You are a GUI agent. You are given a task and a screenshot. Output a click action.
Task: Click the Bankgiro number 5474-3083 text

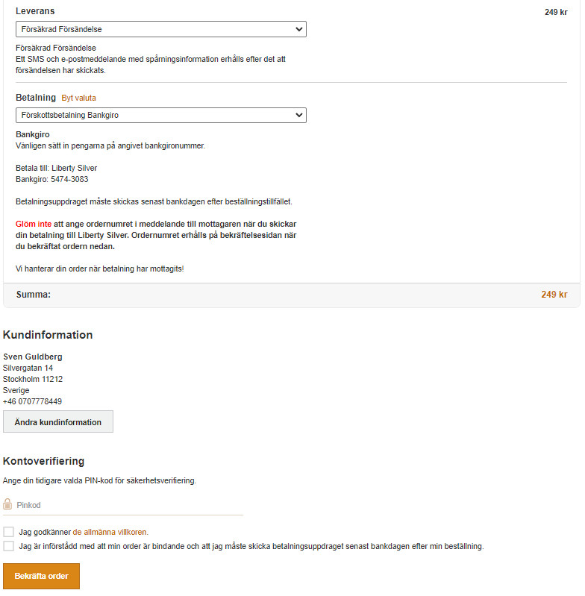click(x=69, y=180)
